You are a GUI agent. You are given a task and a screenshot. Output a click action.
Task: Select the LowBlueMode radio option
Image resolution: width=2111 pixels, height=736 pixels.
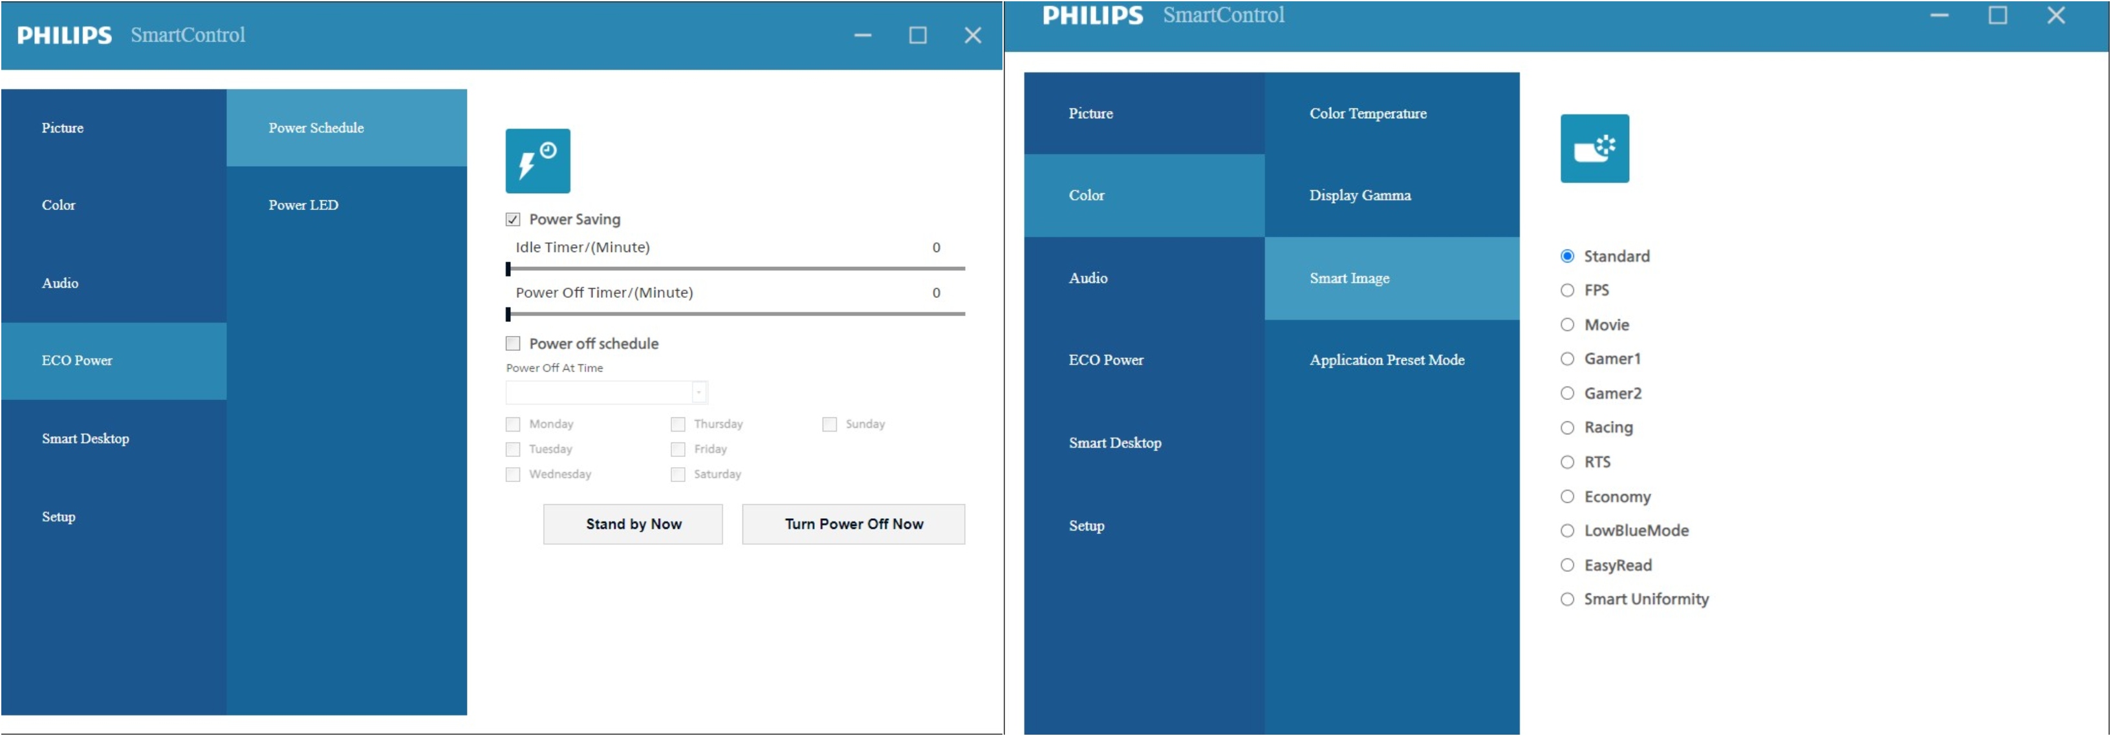[1567, 531]
